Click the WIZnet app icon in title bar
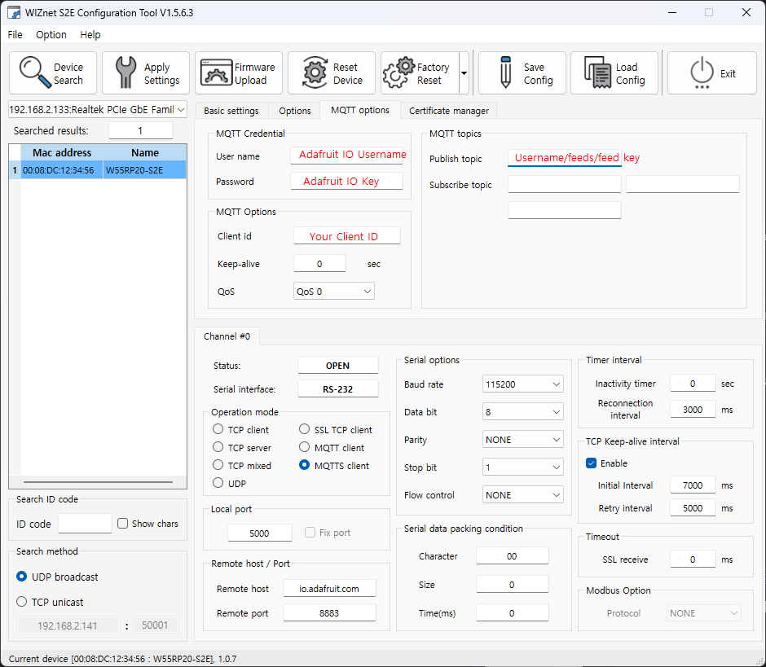The height and width of the screenshot is (667, 766). pos(14,12)
